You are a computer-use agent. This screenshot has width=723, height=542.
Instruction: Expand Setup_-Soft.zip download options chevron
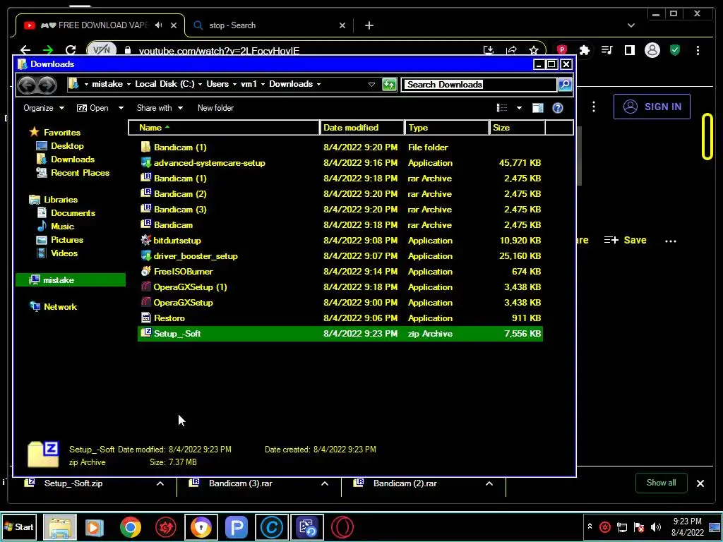pos(160,483)
